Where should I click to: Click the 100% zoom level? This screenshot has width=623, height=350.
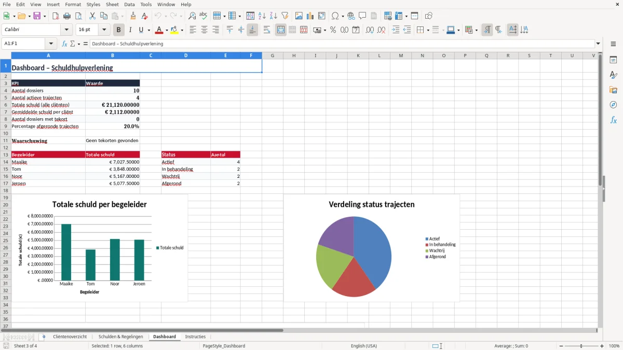pos(614,346)
